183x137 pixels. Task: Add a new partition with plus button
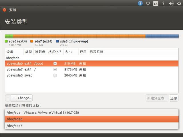8,98
